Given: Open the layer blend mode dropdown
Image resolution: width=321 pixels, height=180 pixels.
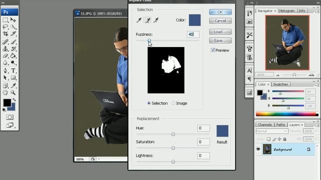Looking at the screenshot, I should tap(272, 131).
